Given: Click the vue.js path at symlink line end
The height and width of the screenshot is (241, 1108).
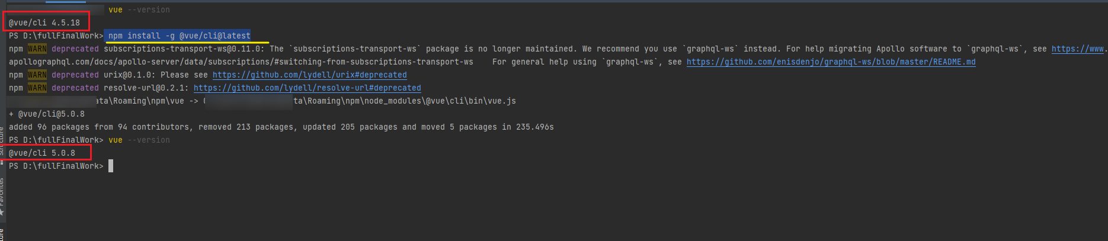Looking at the screenshot, I should pos(405,101).
